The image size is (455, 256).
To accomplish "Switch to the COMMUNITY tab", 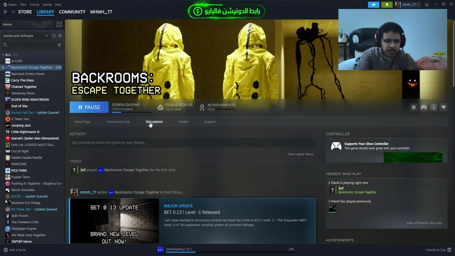I will point(72,12).
